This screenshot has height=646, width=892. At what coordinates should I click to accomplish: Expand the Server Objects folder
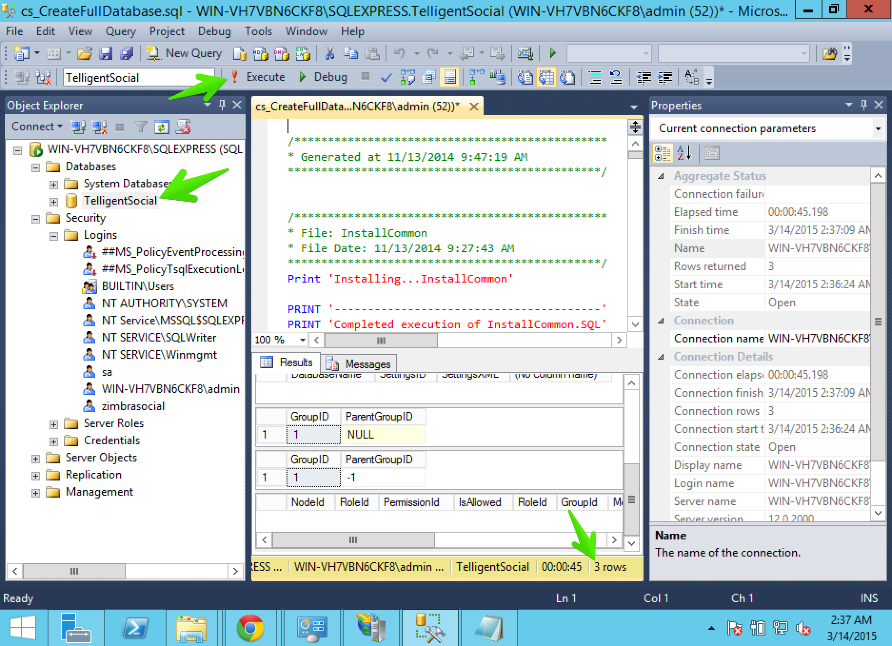(35, 459)
